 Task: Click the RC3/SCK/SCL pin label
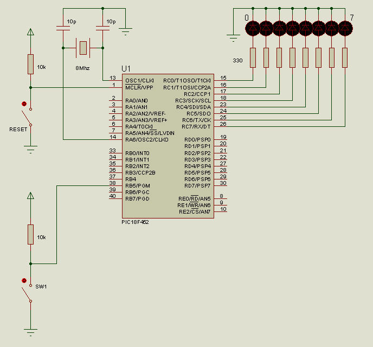click(x=193, y=101)
